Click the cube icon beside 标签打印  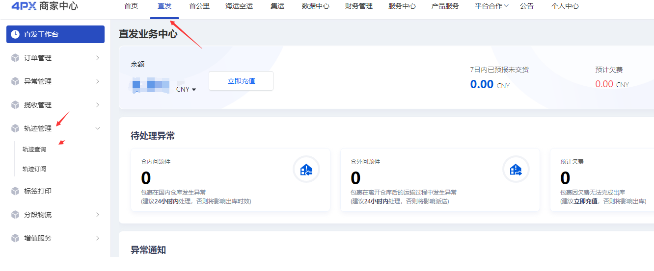15,191
